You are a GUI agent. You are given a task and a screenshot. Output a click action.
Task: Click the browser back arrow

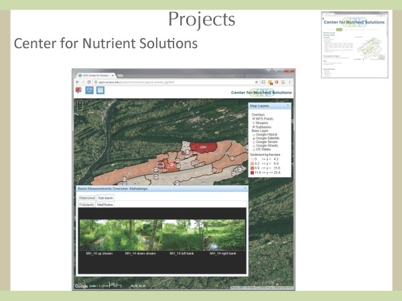(78, 82)
